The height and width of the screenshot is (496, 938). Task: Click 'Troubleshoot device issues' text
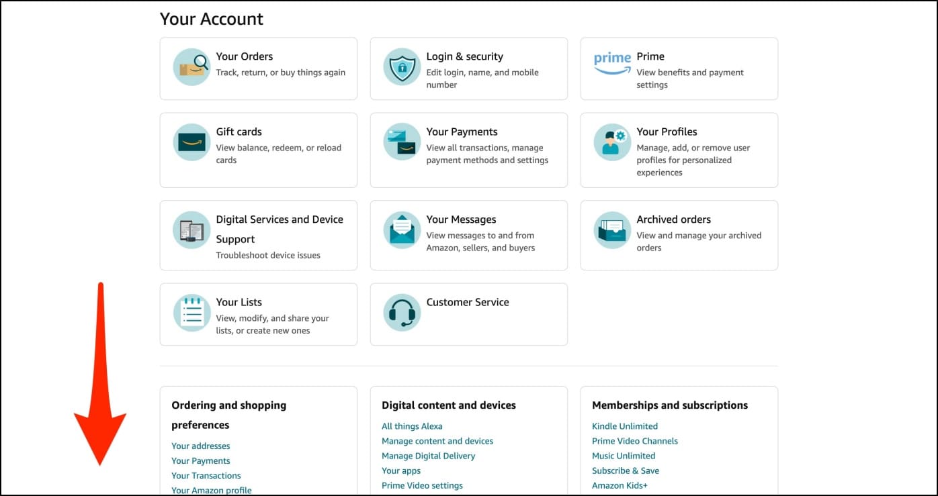click(x=268, y=255)
